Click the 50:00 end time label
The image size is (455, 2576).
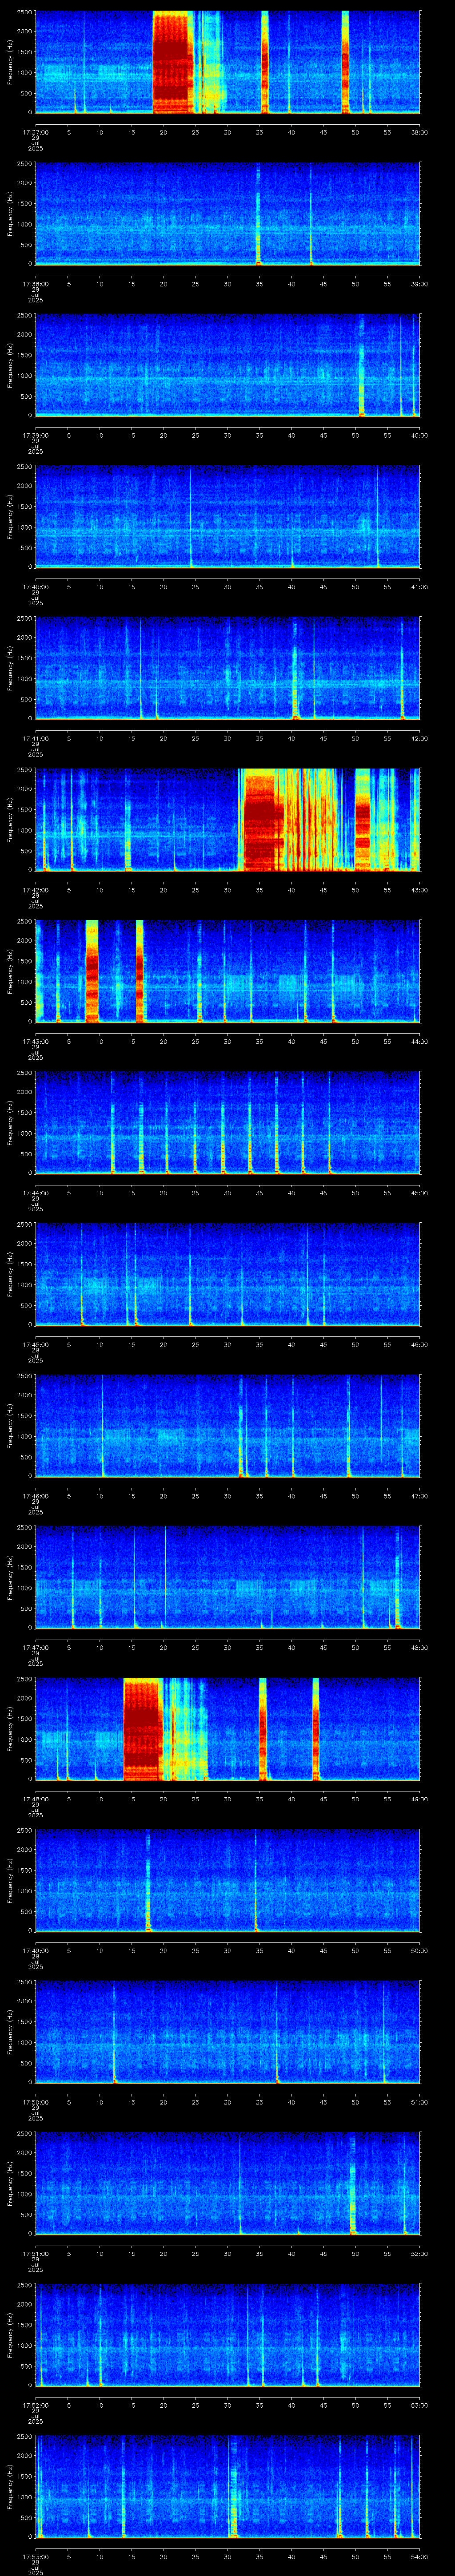(x=420, y=1950)
